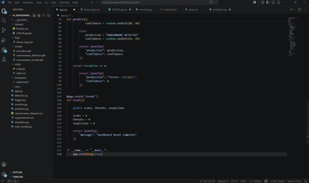Viewport: 309px width, 183px height.
Task: Toggle bottom panel layout icon
Action: coord(273,2)
